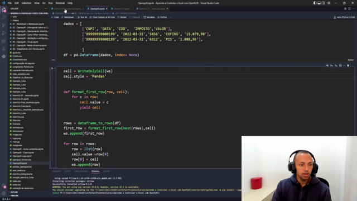
Task: Open 01 - Worksheet e Workbooks.ipynb
Action: pyautogui.click(x=28, y=24)
